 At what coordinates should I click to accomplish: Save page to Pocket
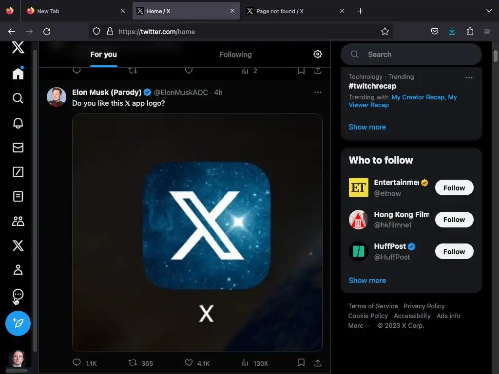pos(434,31)
